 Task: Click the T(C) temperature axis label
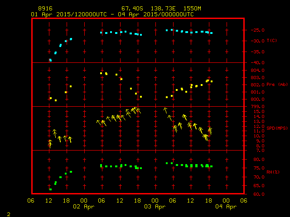tap(271, 41)
